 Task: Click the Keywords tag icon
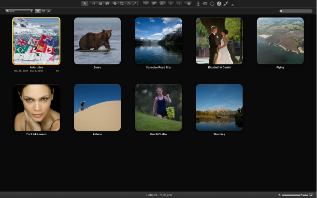point(205,3)
